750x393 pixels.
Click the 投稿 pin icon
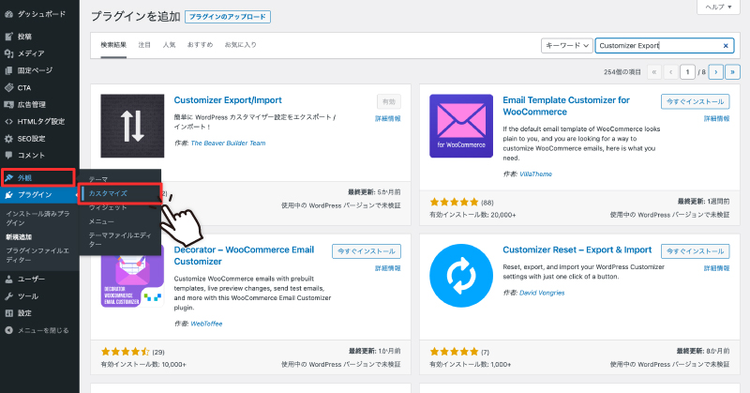[8, 37]
